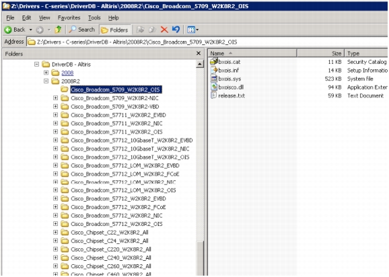Expand Cisco_Broadcom_5709_W2K8R2-VBD node
The height and width of the screenshot is (277, 389).
point(56,106)
